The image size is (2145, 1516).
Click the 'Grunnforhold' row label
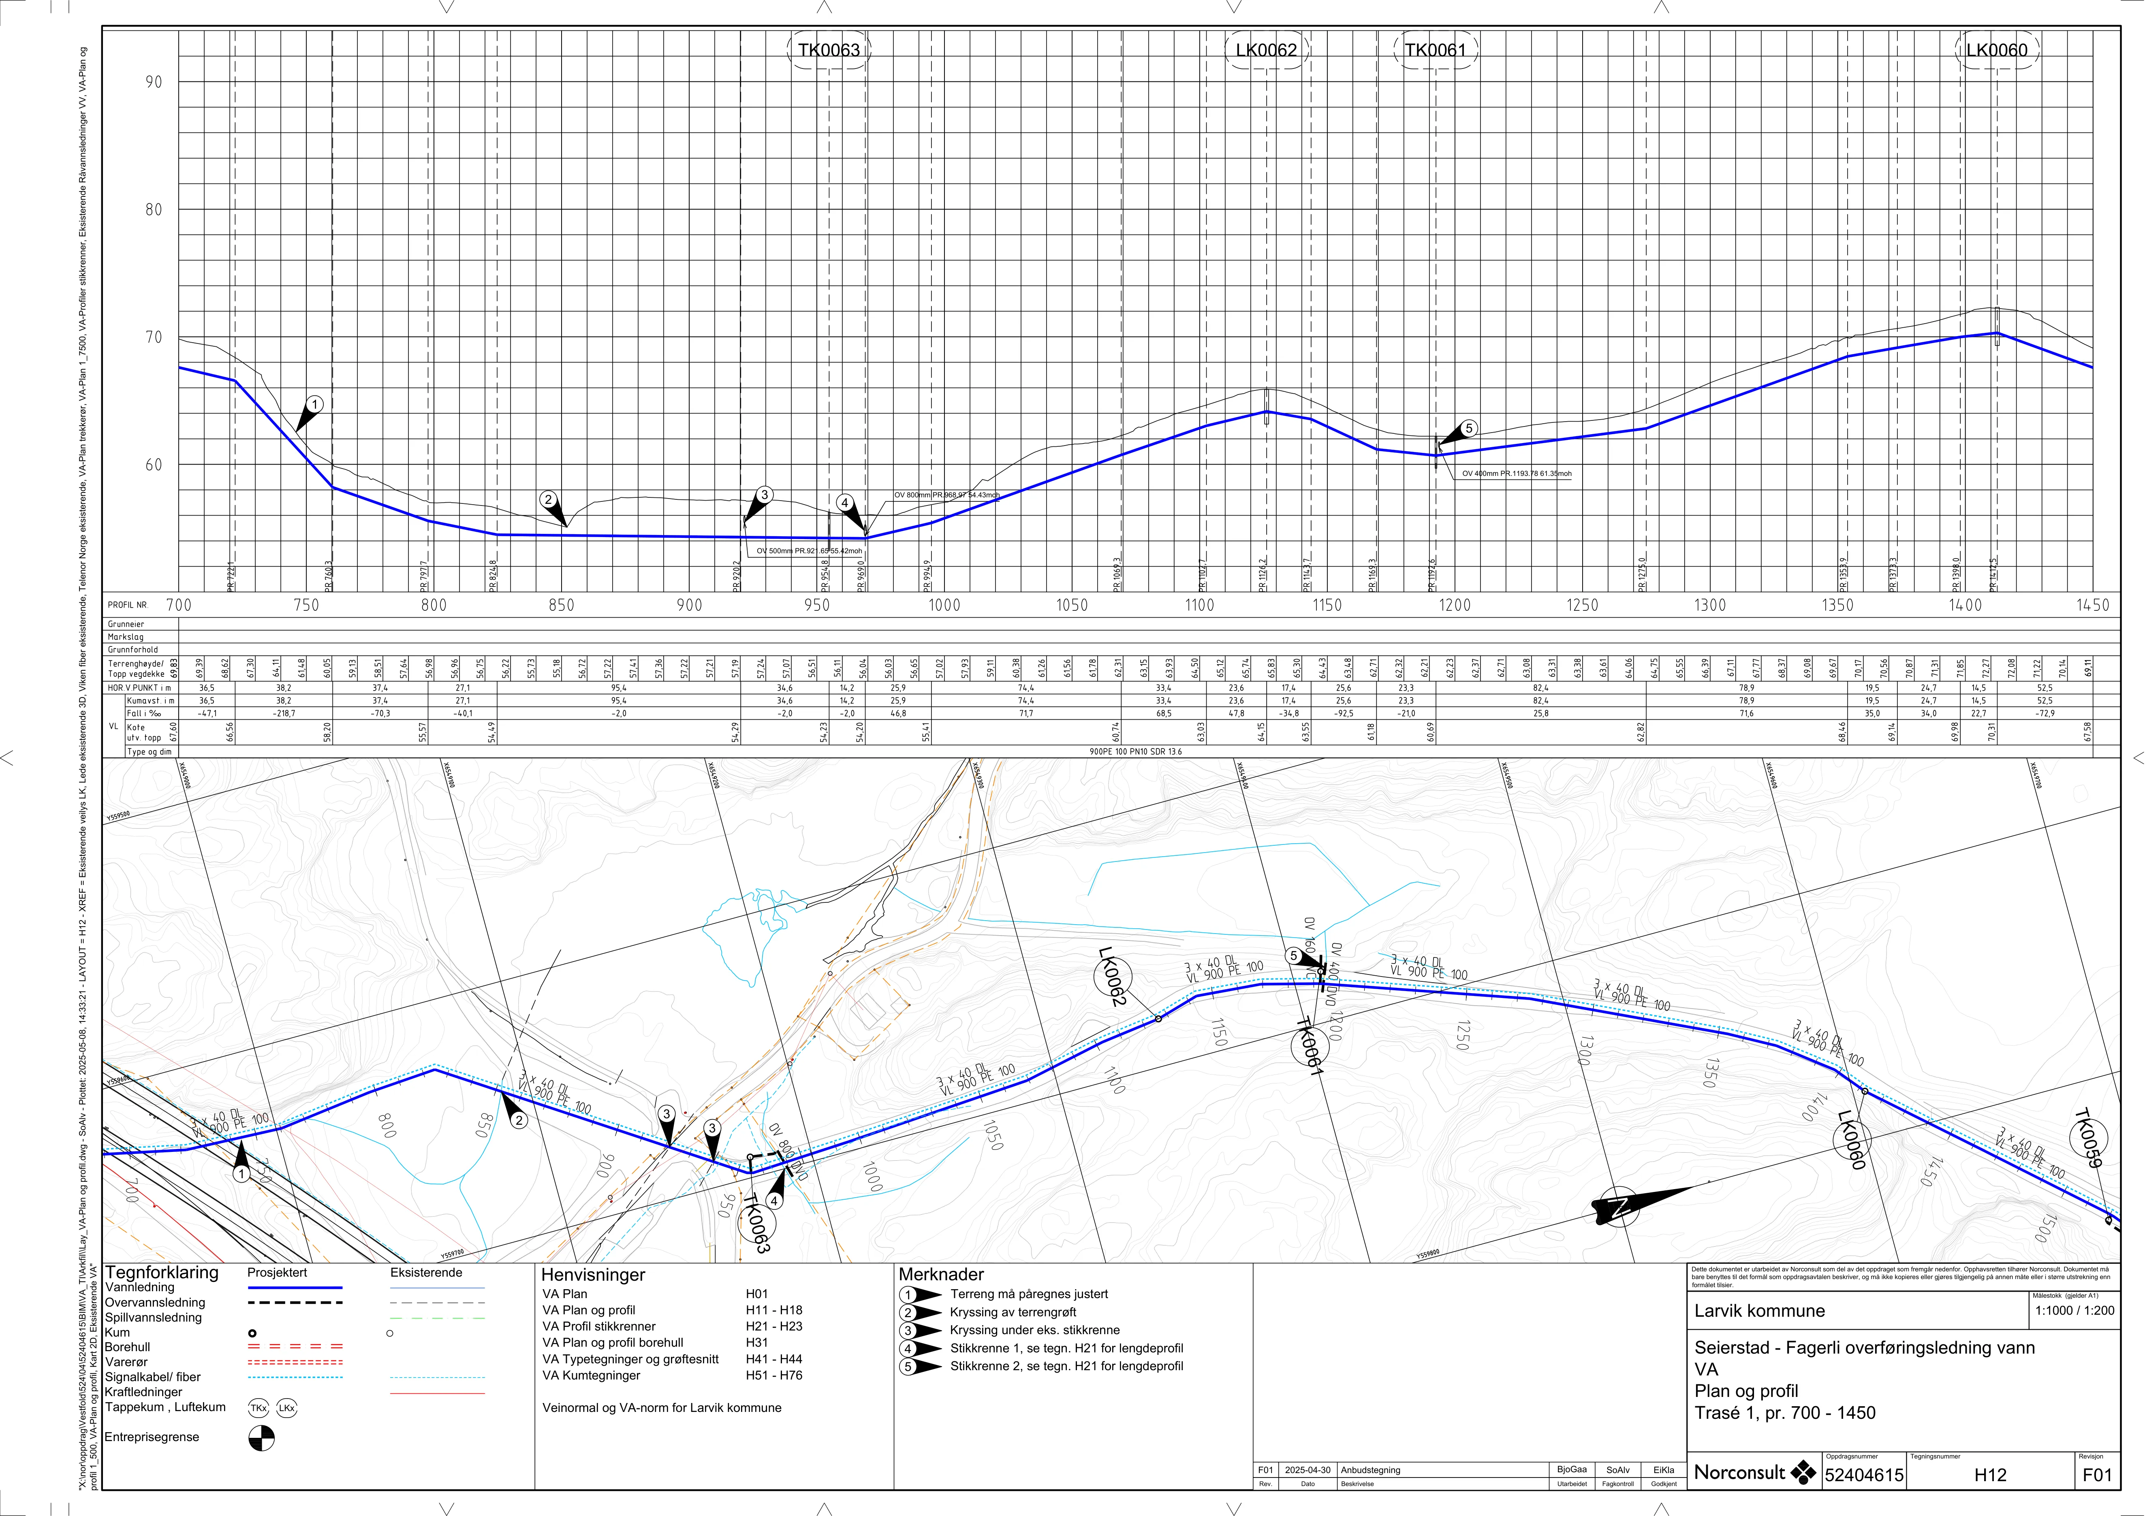[132, 649]
